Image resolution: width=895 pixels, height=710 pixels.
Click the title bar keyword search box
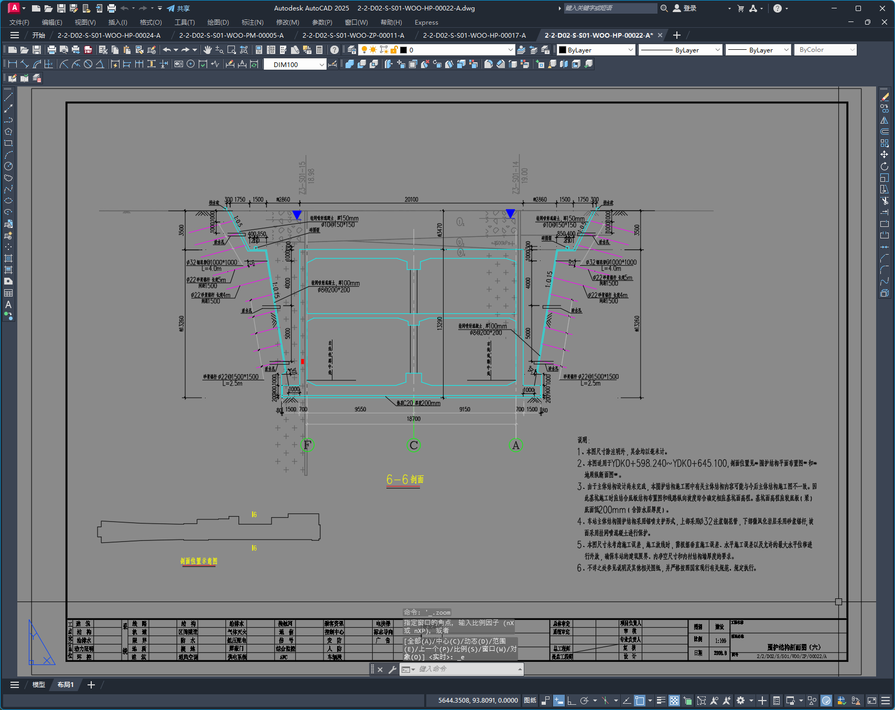click(610, 8)
